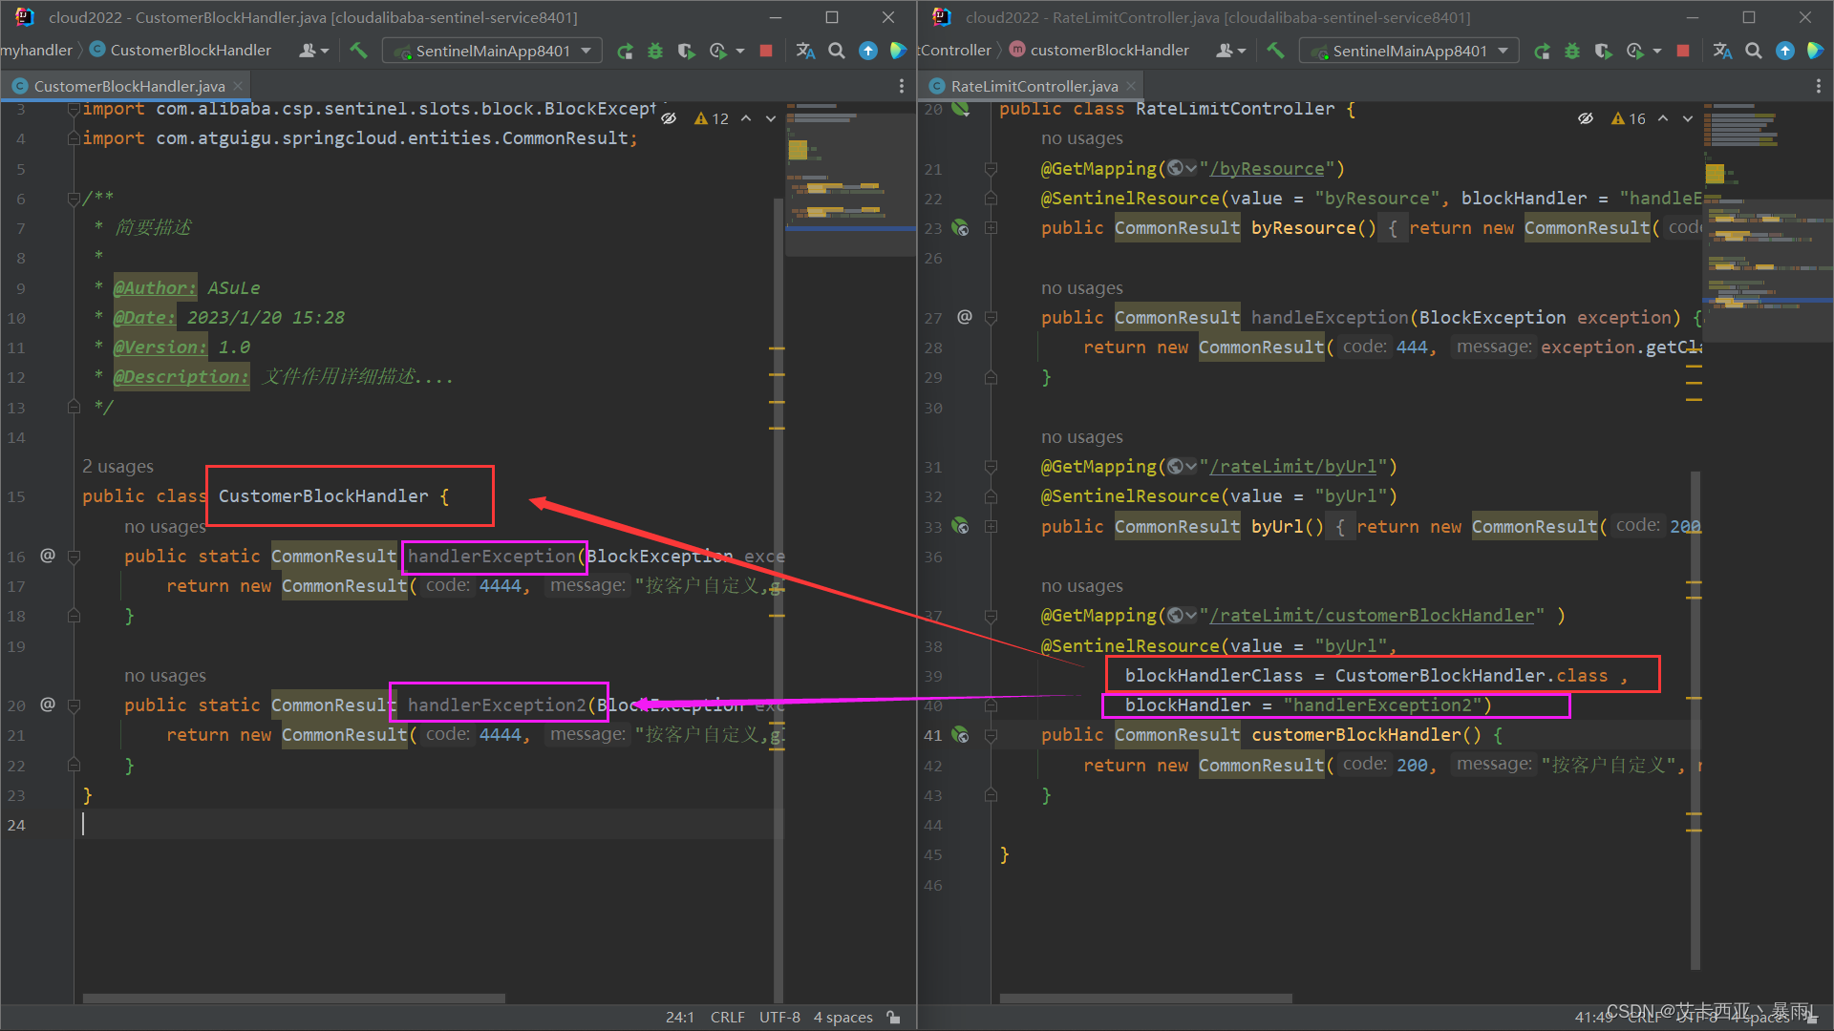Viewport: 1834px width, 1031px height.
Task: Click the UTF-8 encoding in the left status bar
Action: pyautogui.click(x=779, y=1018)
